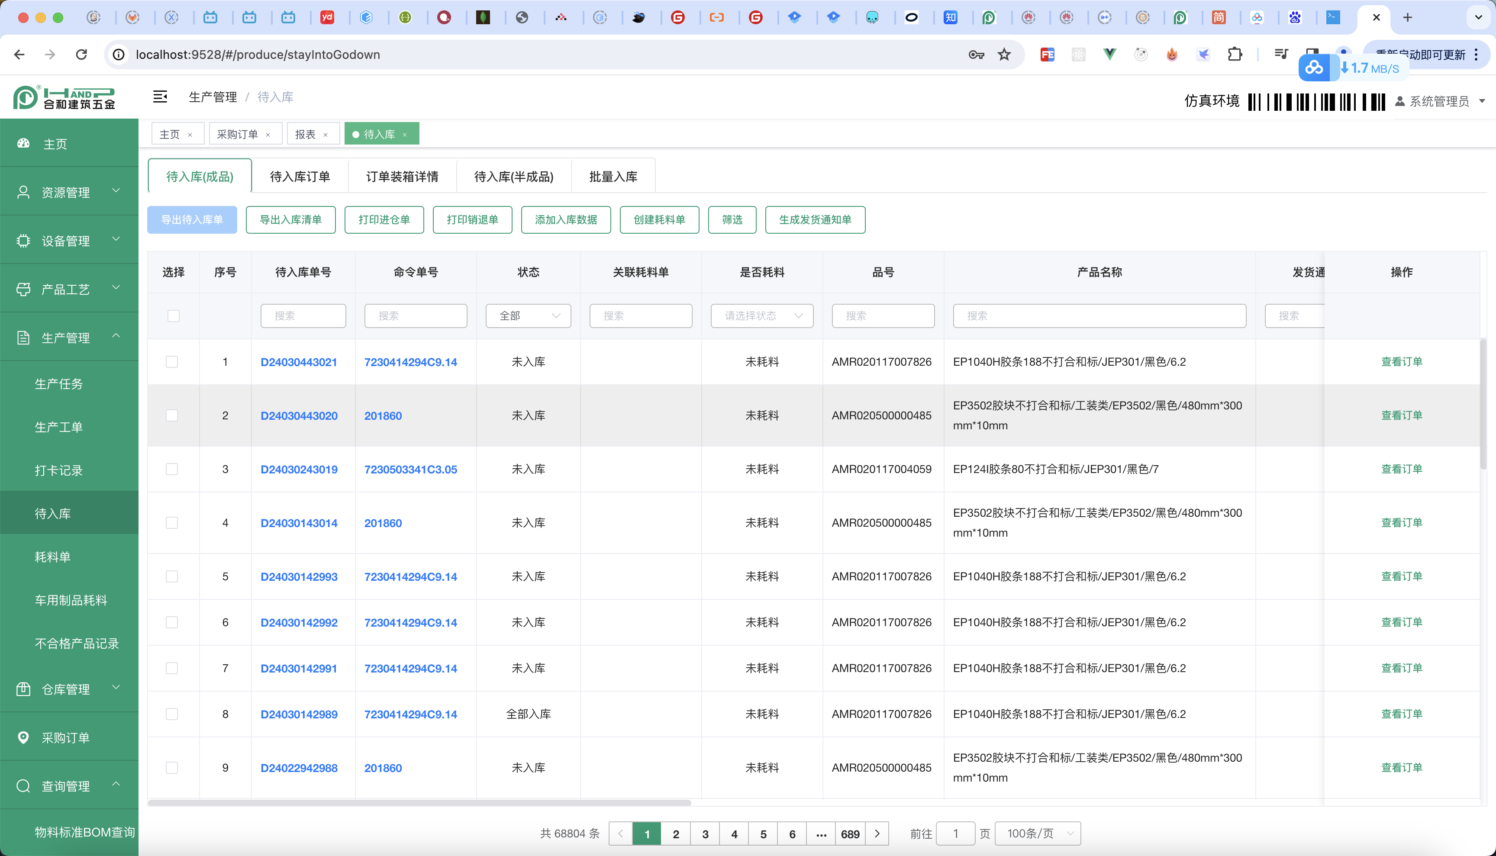Reload the page with refresh icon
Image resolution: width=1496 pixels, height=856 pixels.
pyautogui.click(x=82, y=55)
